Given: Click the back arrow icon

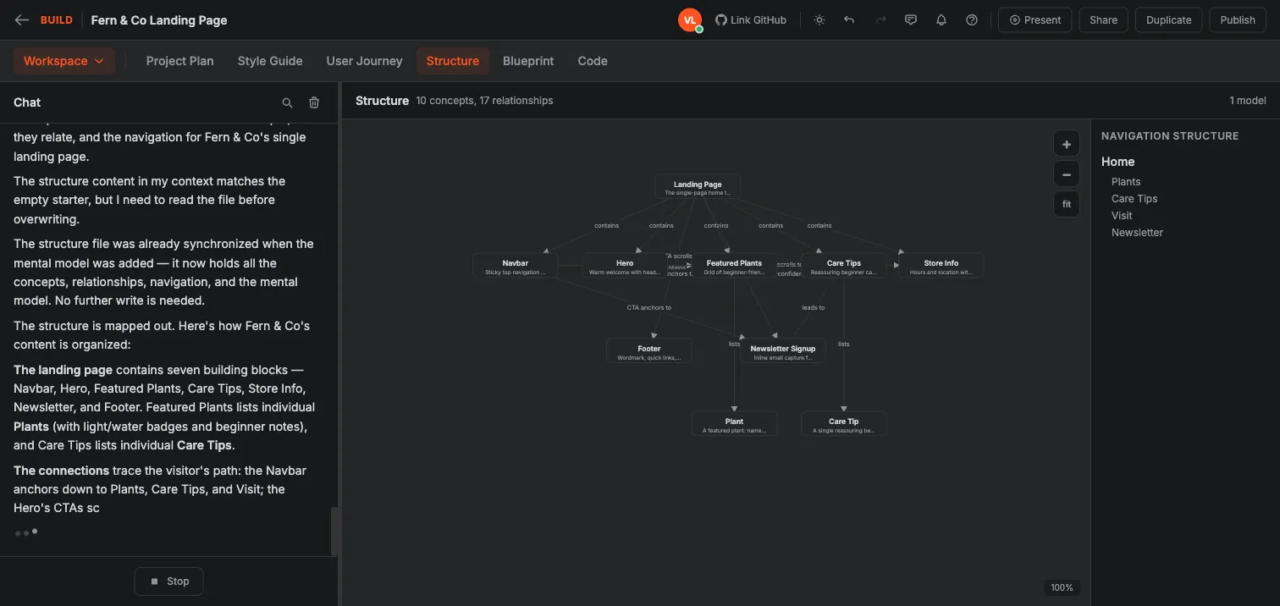Looking at the screenshot, I should (22, 20).
